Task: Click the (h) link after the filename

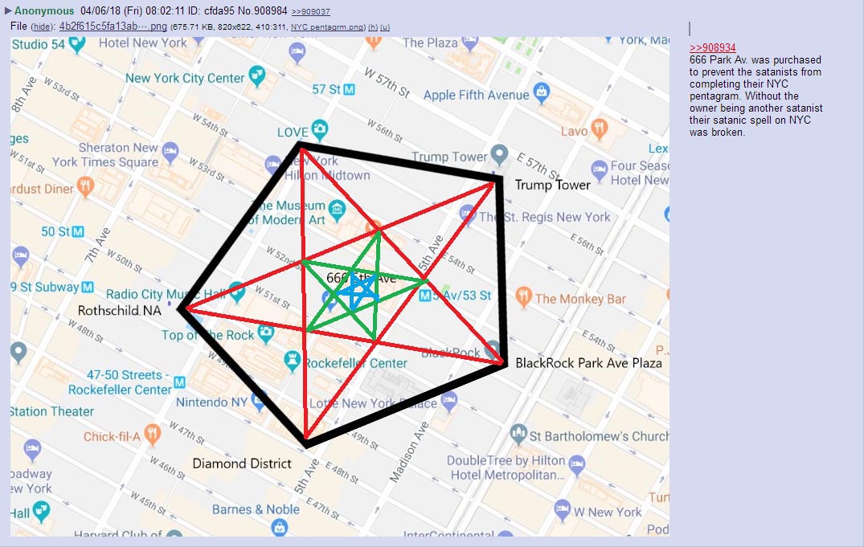Action: [373, 27]
